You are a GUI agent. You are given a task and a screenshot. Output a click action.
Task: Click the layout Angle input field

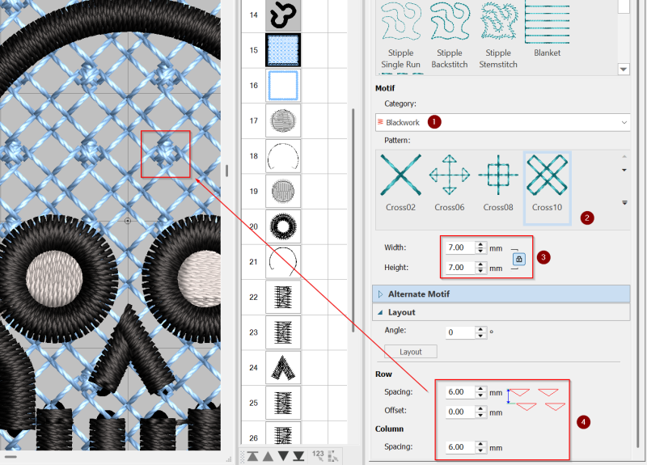click(x=459, y=332)
